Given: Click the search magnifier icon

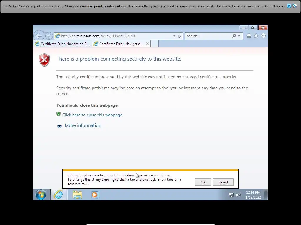Looking at the screenshot, I should click(x=234, y=36).
